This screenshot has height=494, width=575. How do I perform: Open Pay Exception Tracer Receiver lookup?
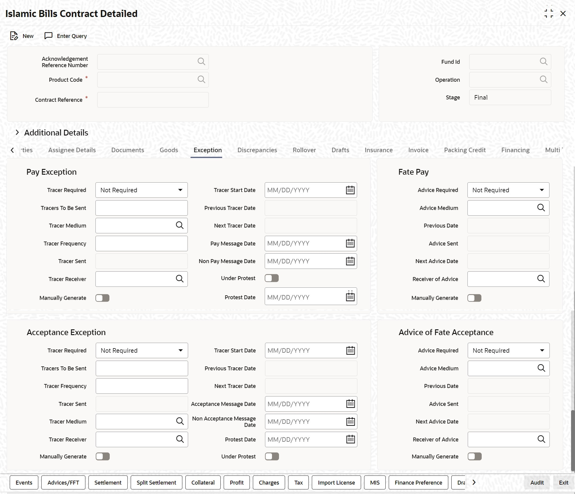click(x=180, y=279)
